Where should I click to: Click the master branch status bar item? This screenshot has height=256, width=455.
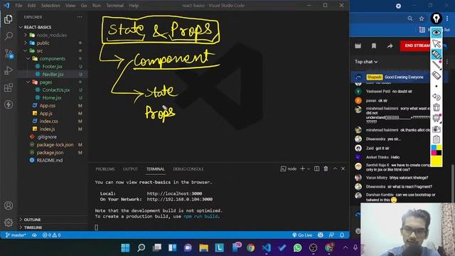click(x=16, y=235)
